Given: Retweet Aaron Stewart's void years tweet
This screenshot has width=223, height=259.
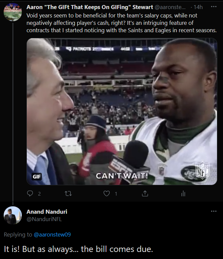Looking at the screenshot, I should pyautogui.click(x=68, y=194).
